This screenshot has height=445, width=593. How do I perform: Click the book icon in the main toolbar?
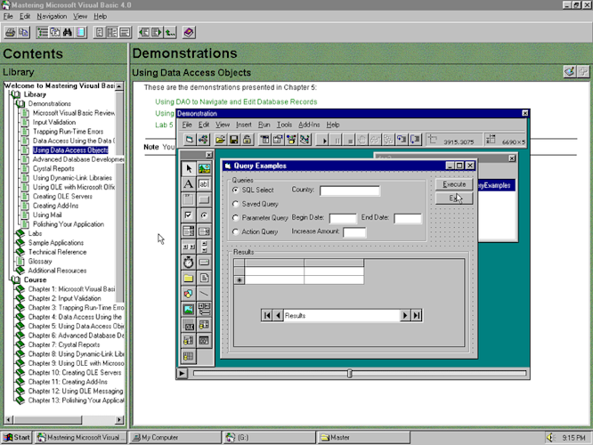189,33
